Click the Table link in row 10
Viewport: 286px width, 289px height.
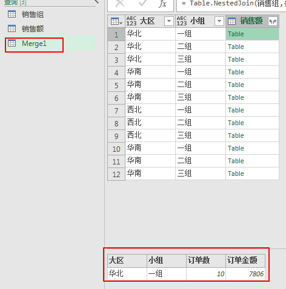click(x=236, y=148)
